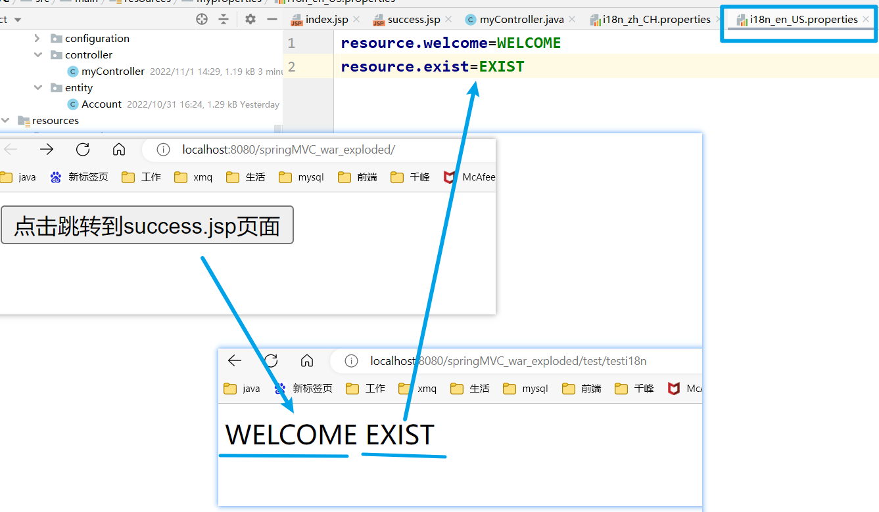Viewport: 879px width, 512px height.
Task: Reload the upper browser page
Action: [83, 150]
